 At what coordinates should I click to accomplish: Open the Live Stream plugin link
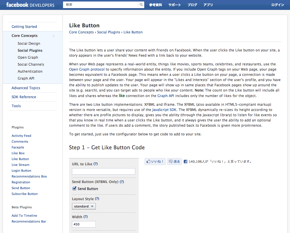(x=20, y=165)
